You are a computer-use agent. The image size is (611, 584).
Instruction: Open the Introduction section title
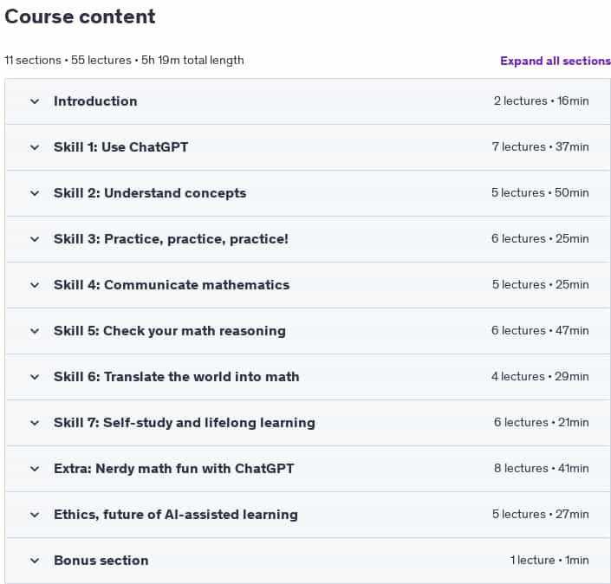point(95,101)
